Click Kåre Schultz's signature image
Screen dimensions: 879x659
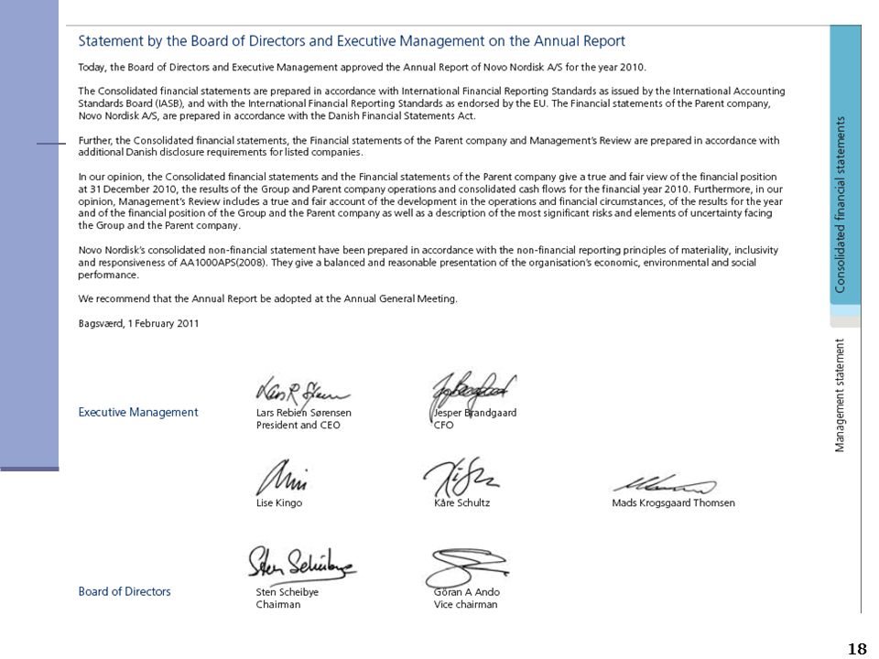461,477
